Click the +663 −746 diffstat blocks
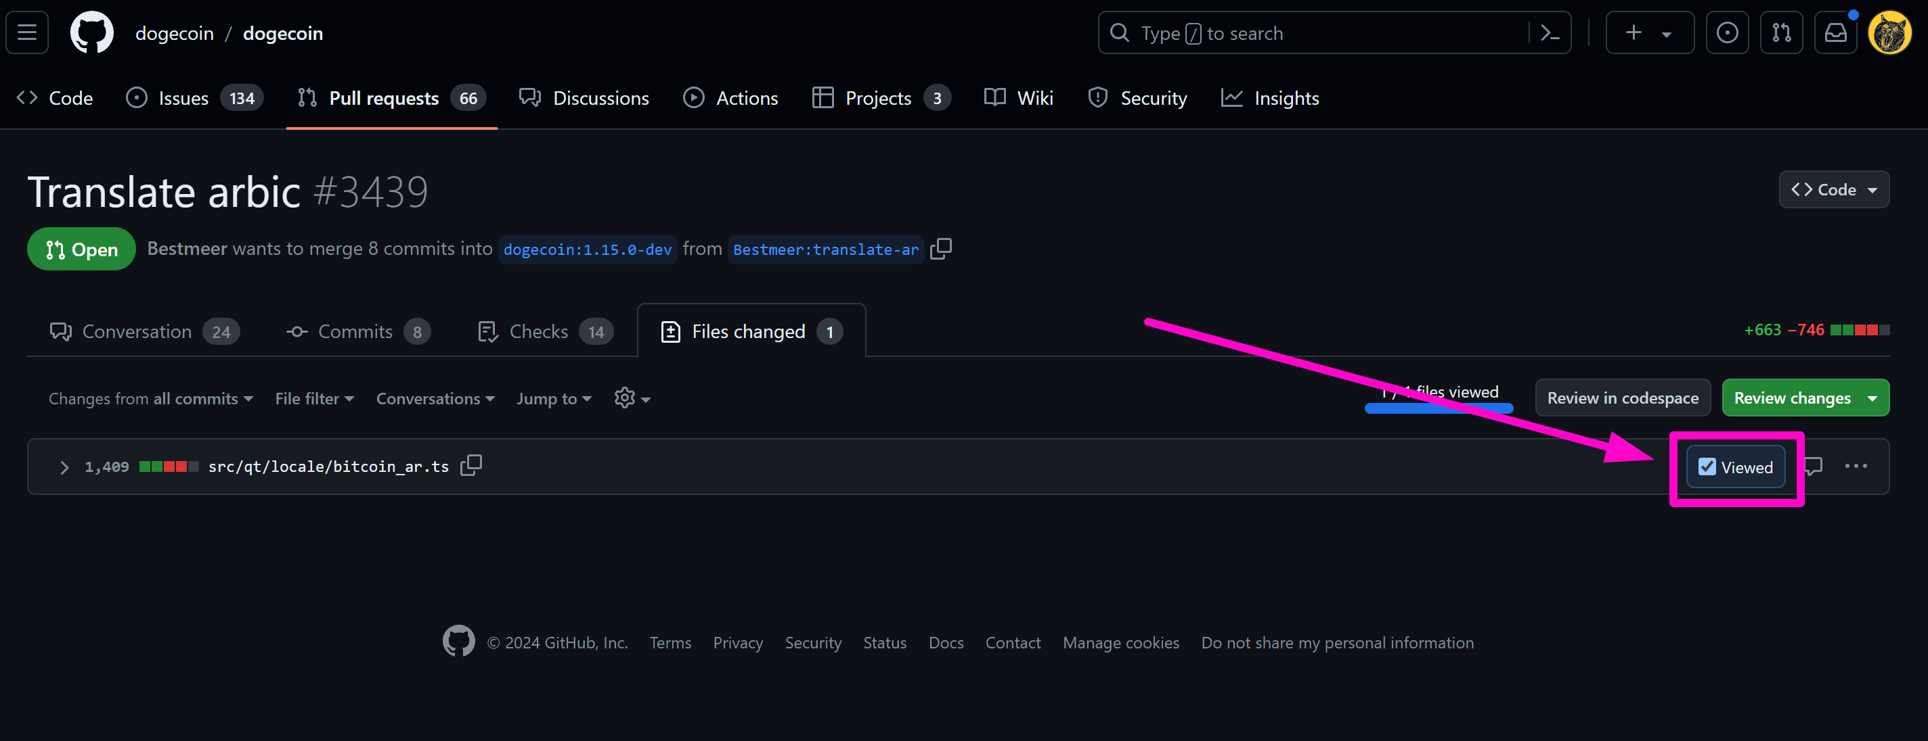1928x741 pixels. (1860, 330)
